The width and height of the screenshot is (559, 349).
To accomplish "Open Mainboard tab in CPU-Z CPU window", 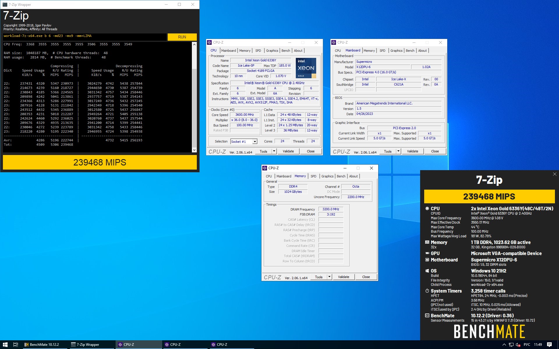I will (x=229, y=51).
